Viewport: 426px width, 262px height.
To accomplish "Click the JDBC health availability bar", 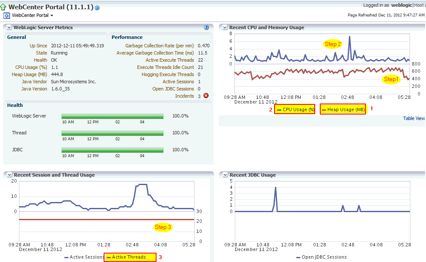I will (113, 150).
